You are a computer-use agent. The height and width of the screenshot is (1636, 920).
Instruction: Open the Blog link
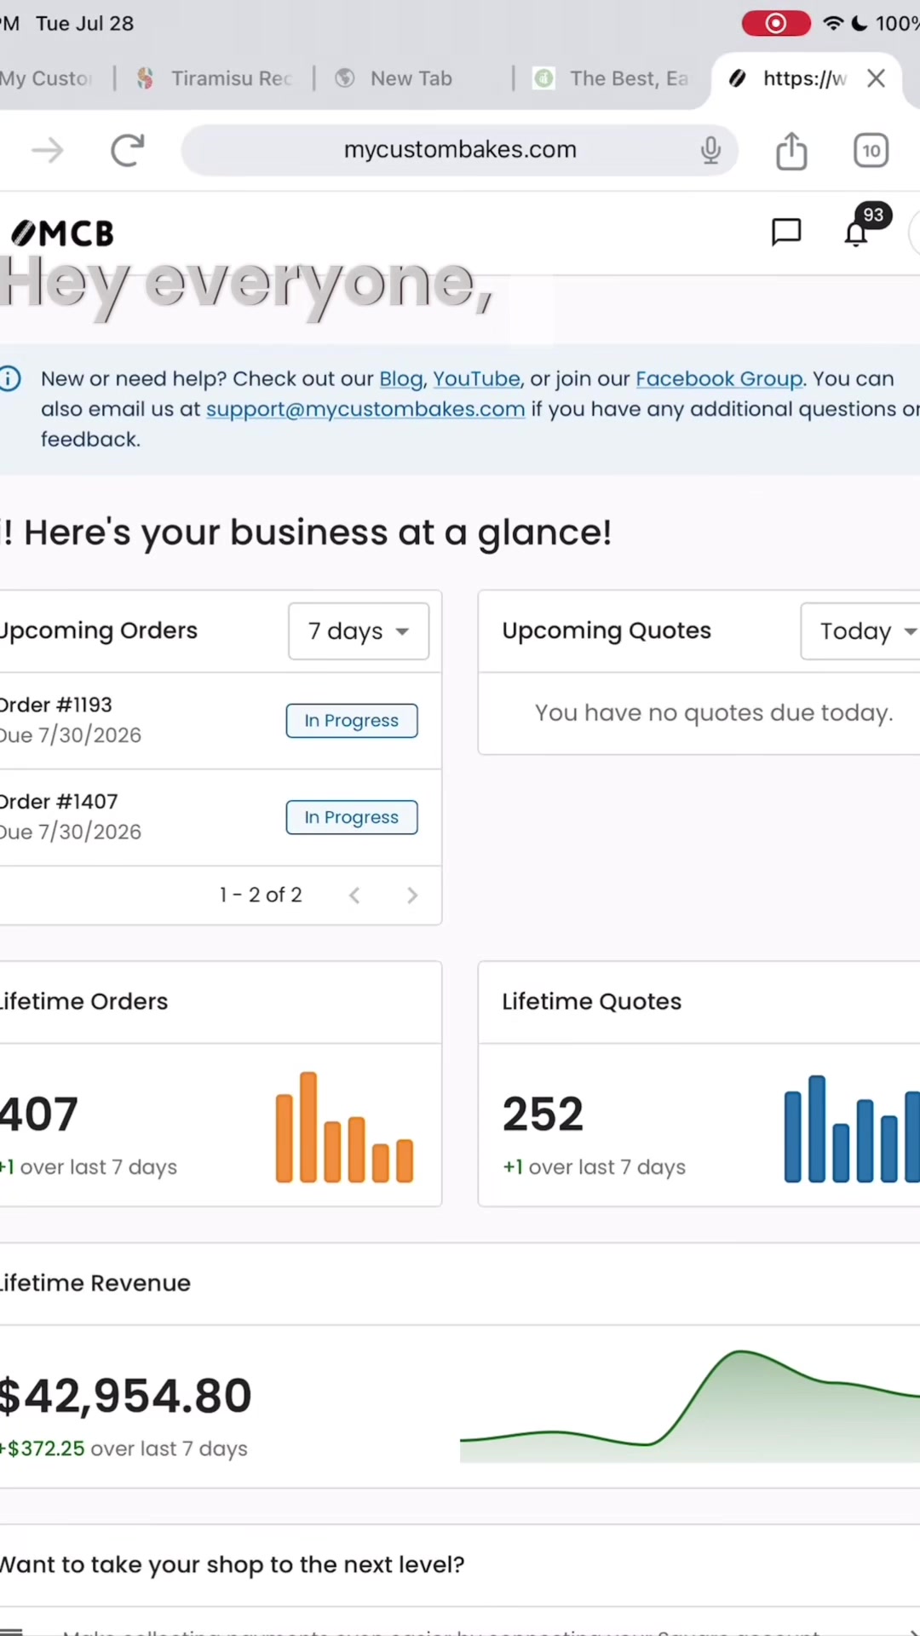pyautogui.click(x=400, y=379)
